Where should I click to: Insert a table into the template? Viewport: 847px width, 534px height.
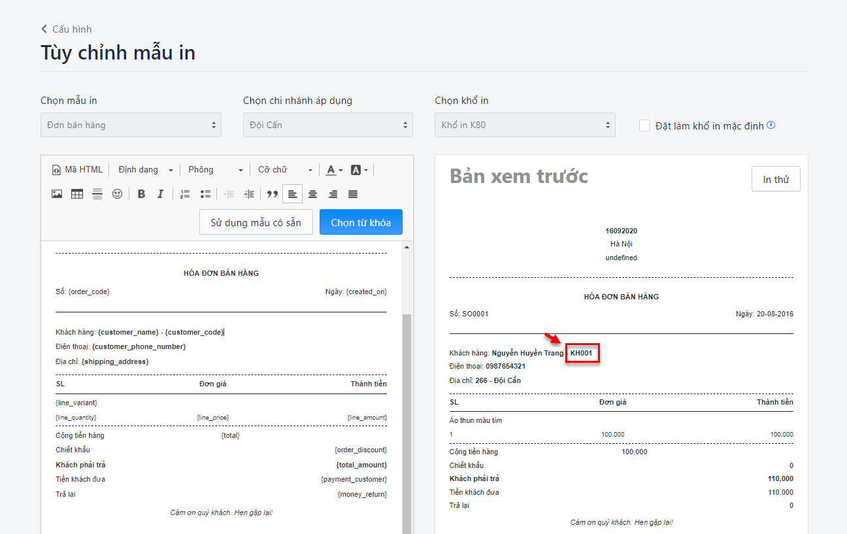77,194
